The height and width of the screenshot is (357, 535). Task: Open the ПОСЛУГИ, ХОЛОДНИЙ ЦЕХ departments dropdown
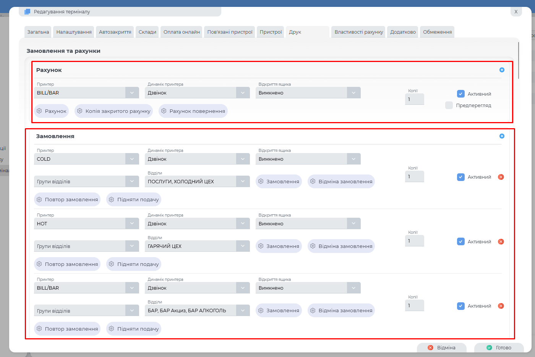coord(243,181)
